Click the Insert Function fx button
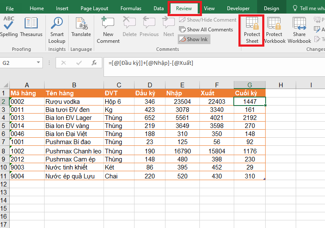The image size is (325, 228). (94, 63)
